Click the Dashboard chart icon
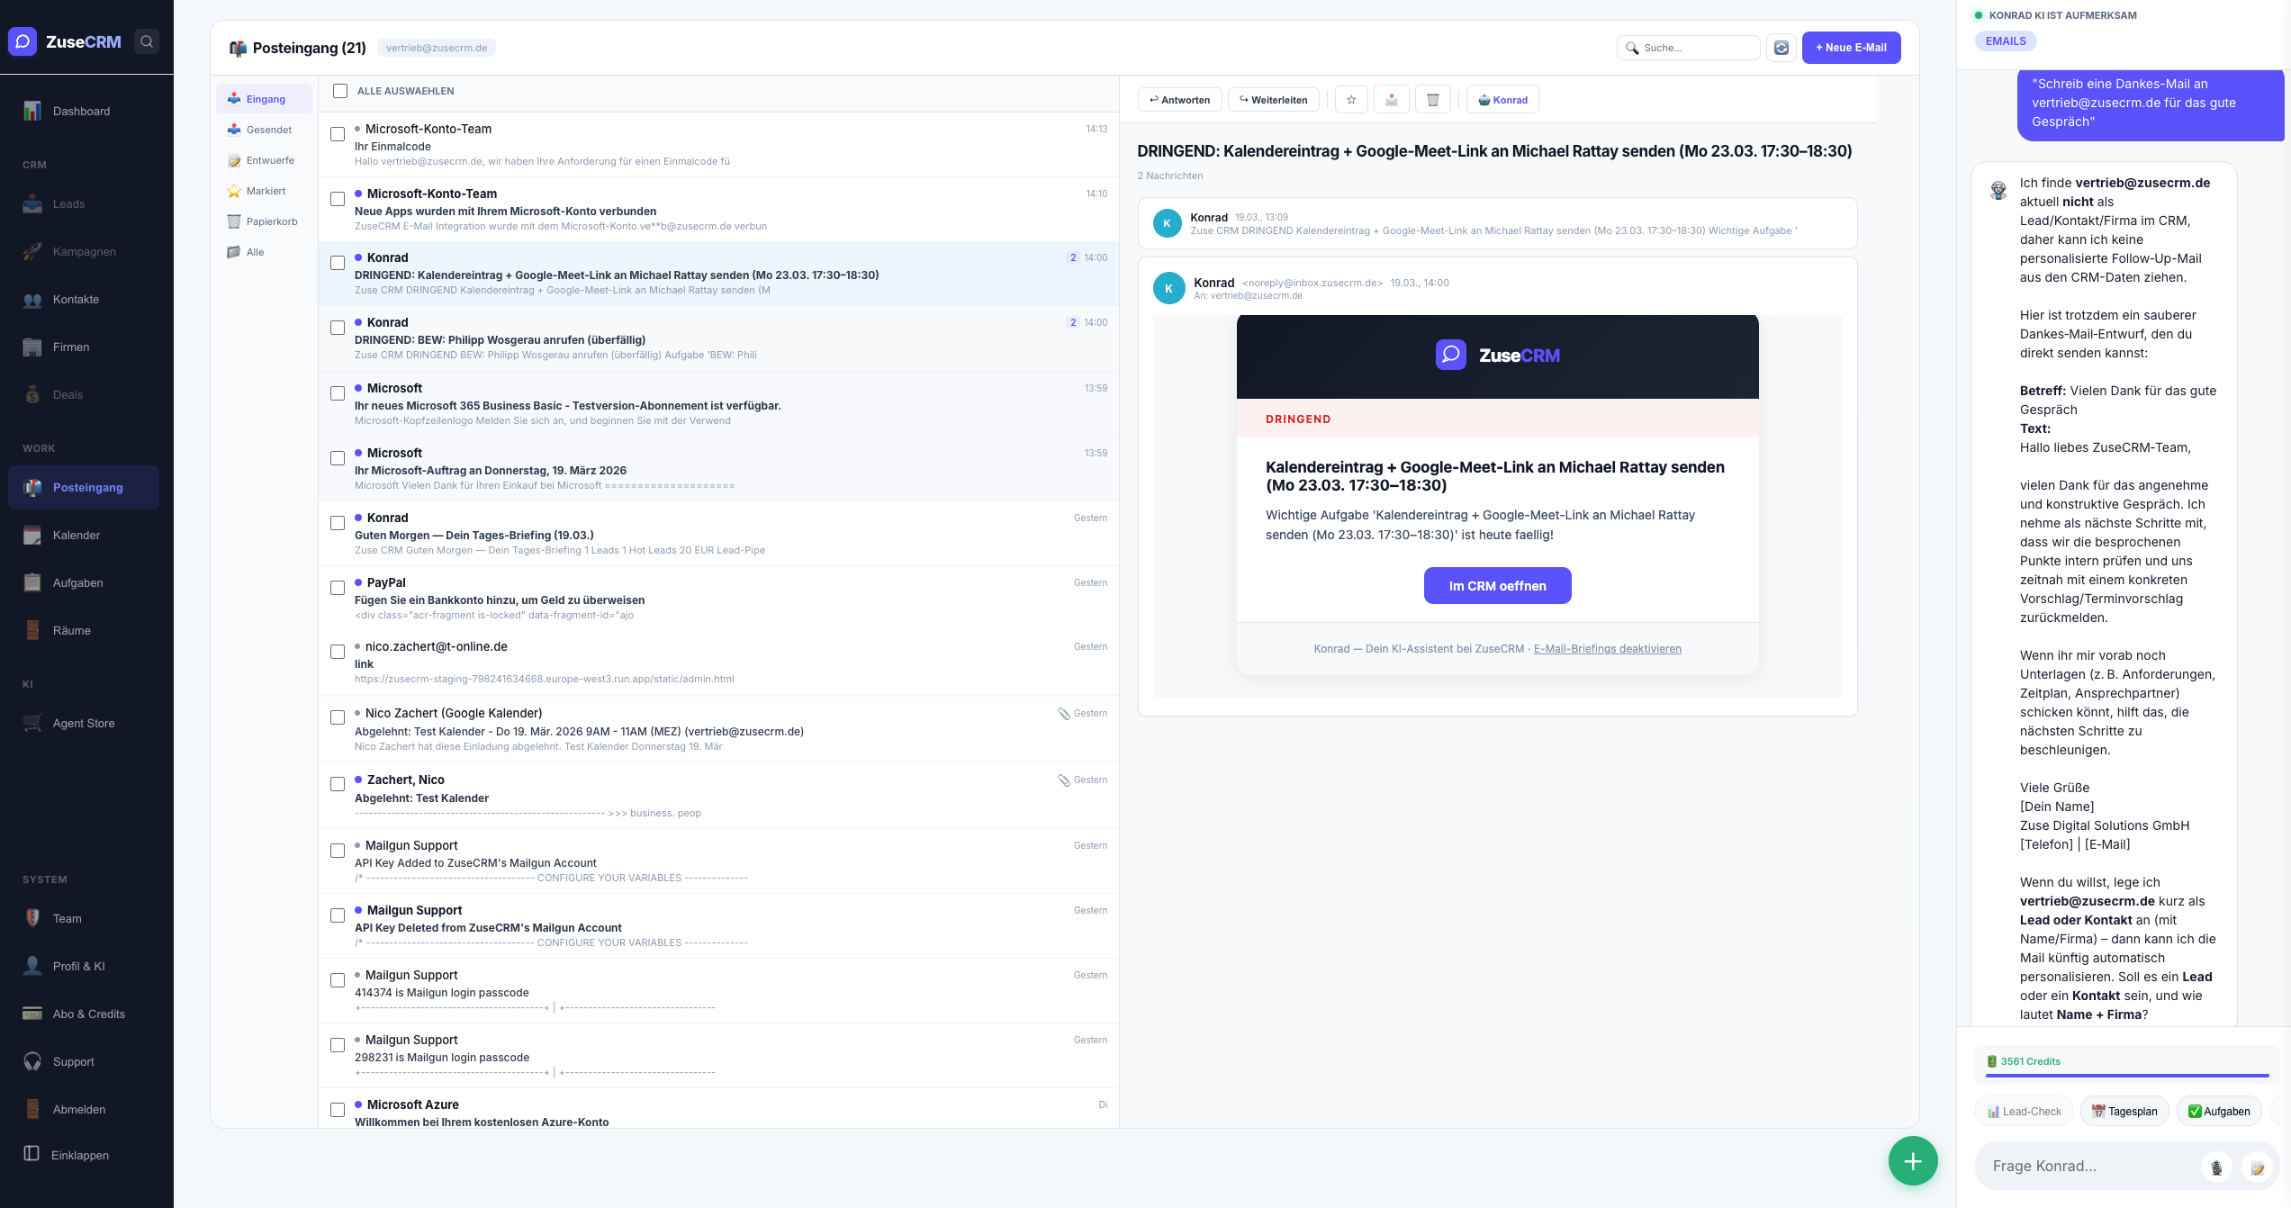The image size is (2291, 1208). (32, 111)
